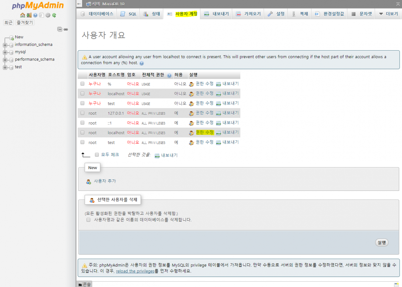This screenshot has width=402, height=287.
Task: Click 내보내기 link for 누구나 localhost row
Action: tap(230, 93)
